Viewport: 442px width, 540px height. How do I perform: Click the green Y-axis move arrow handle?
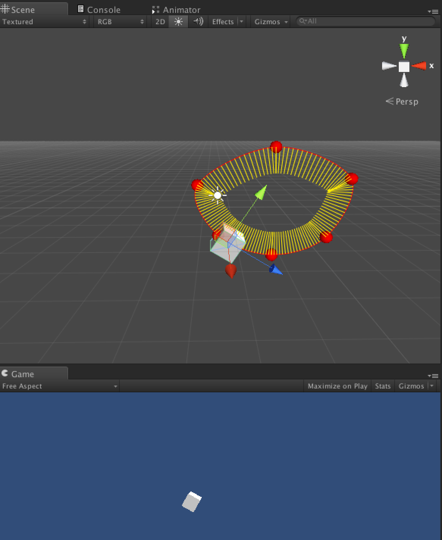[261, 192]
